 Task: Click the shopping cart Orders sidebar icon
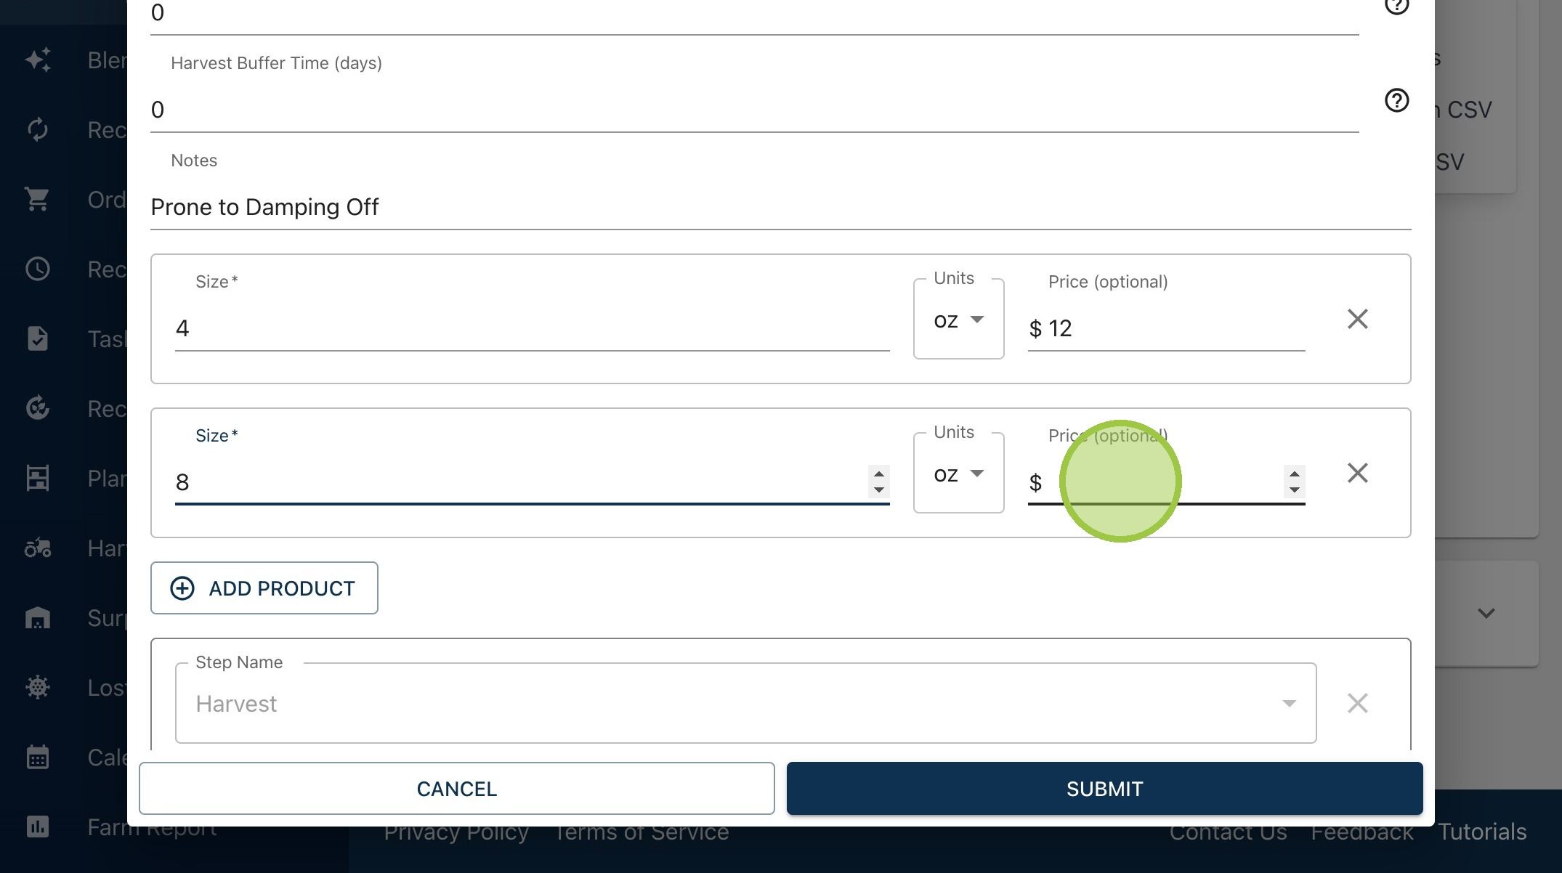tap(37, 199)
